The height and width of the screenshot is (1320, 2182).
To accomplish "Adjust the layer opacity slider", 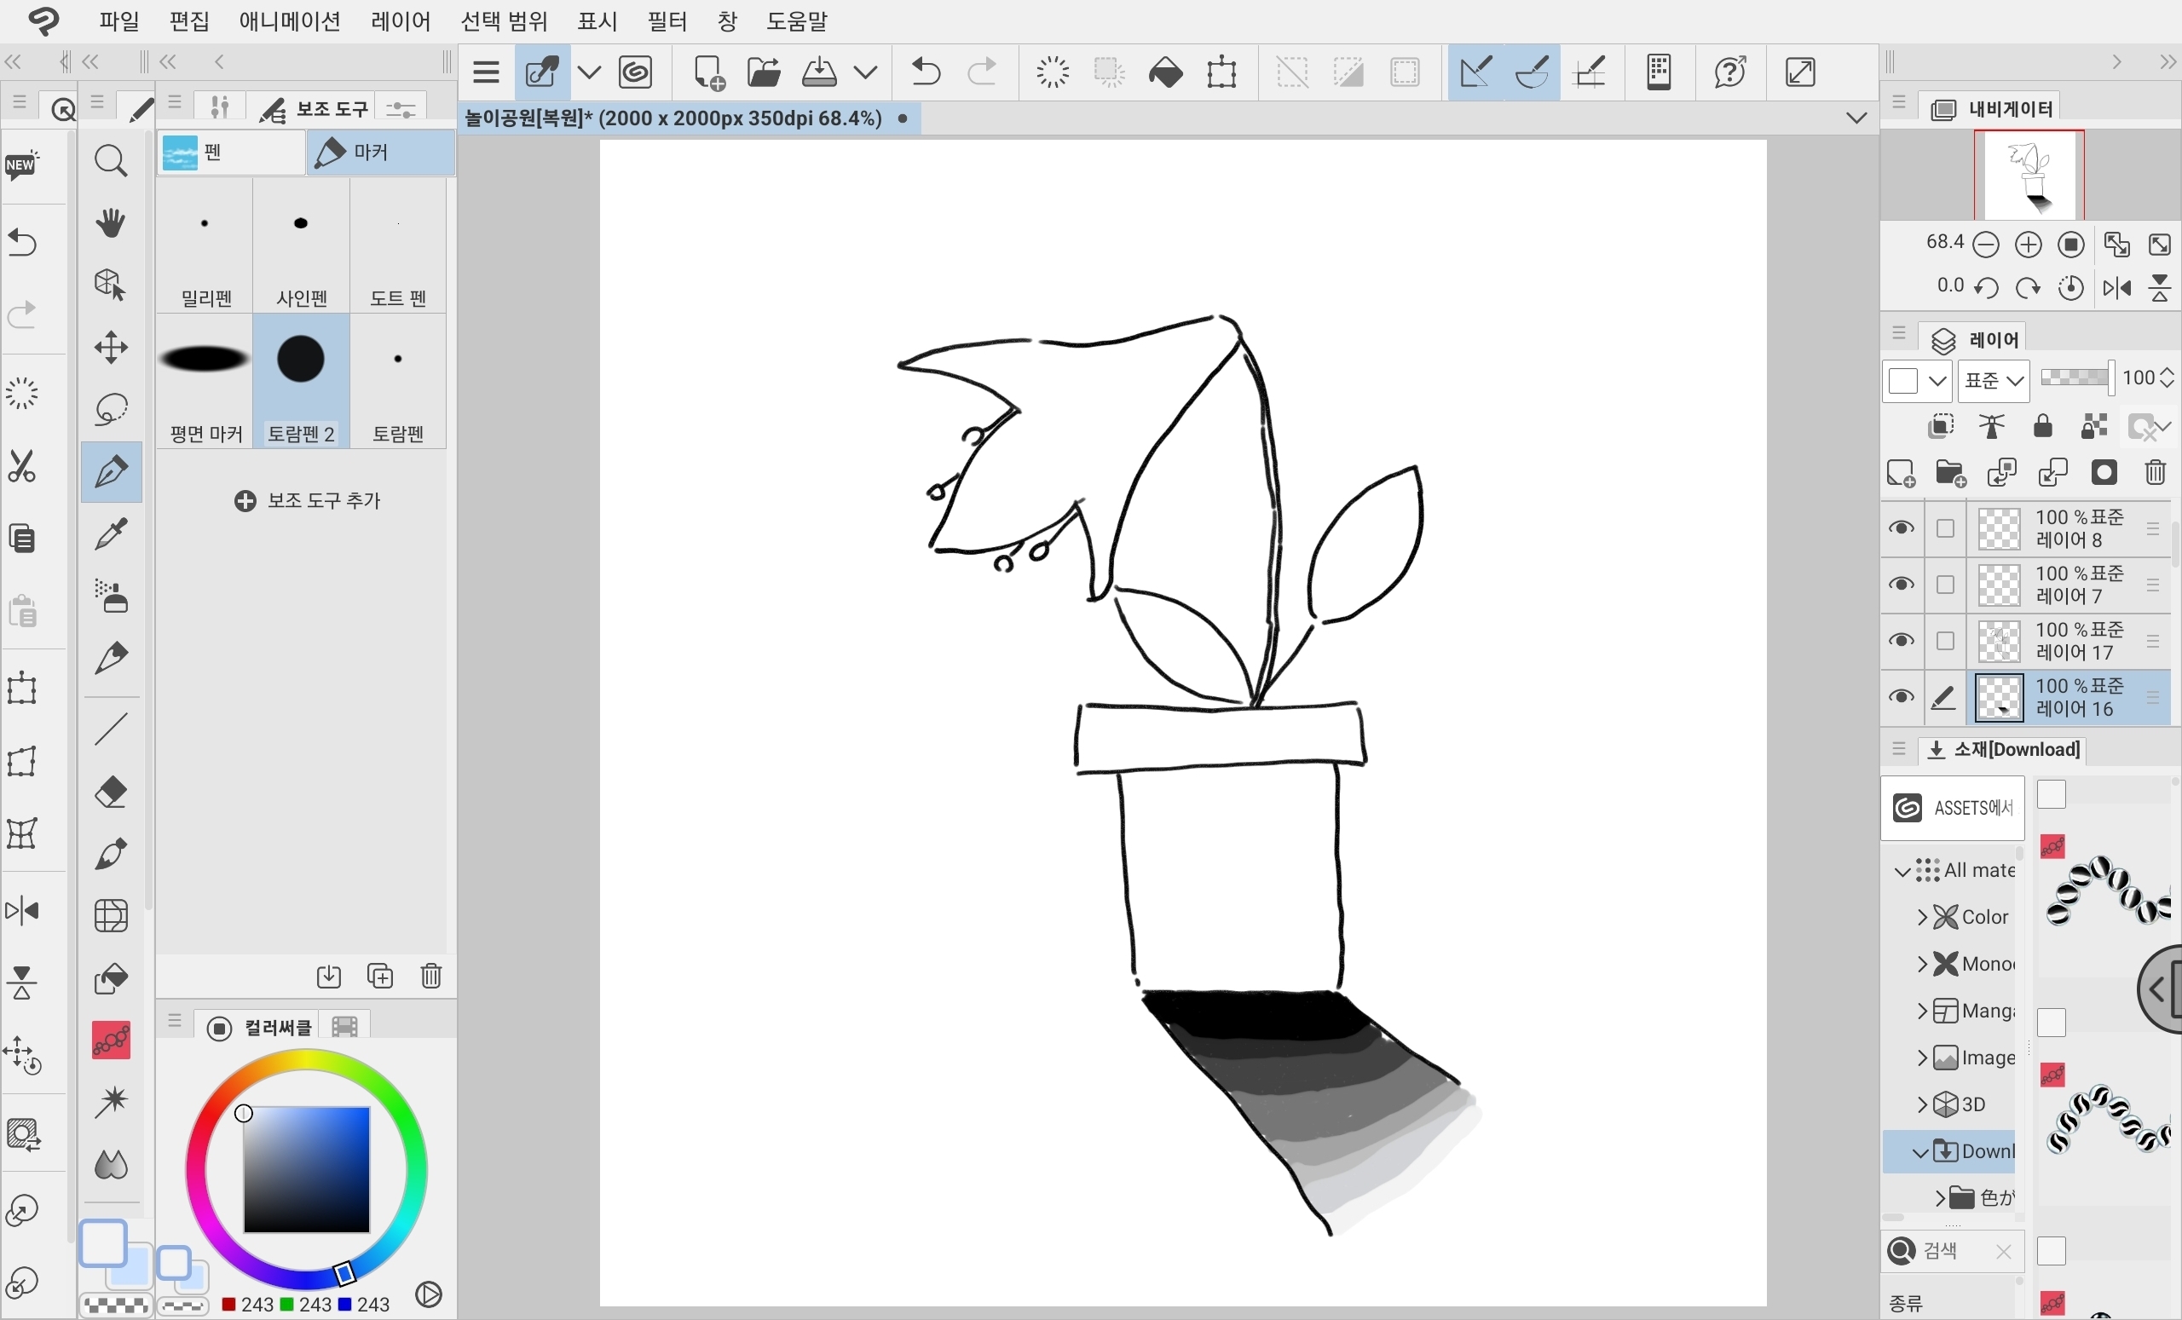I will (x=2075, y=378).
